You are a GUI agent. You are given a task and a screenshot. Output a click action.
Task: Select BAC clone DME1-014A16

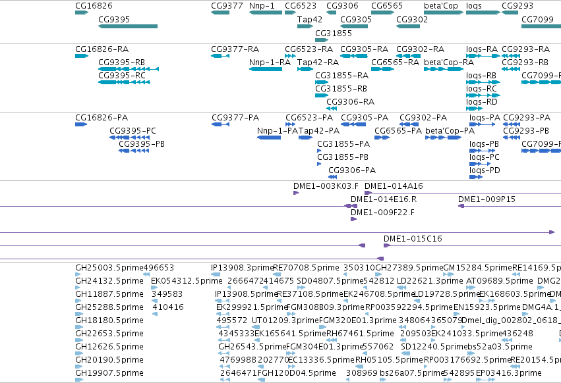(394, 186)
